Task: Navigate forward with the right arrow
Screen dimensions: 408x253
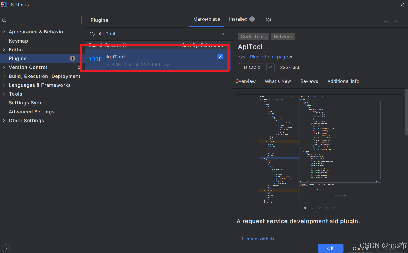Action: [x=396, y=21]
